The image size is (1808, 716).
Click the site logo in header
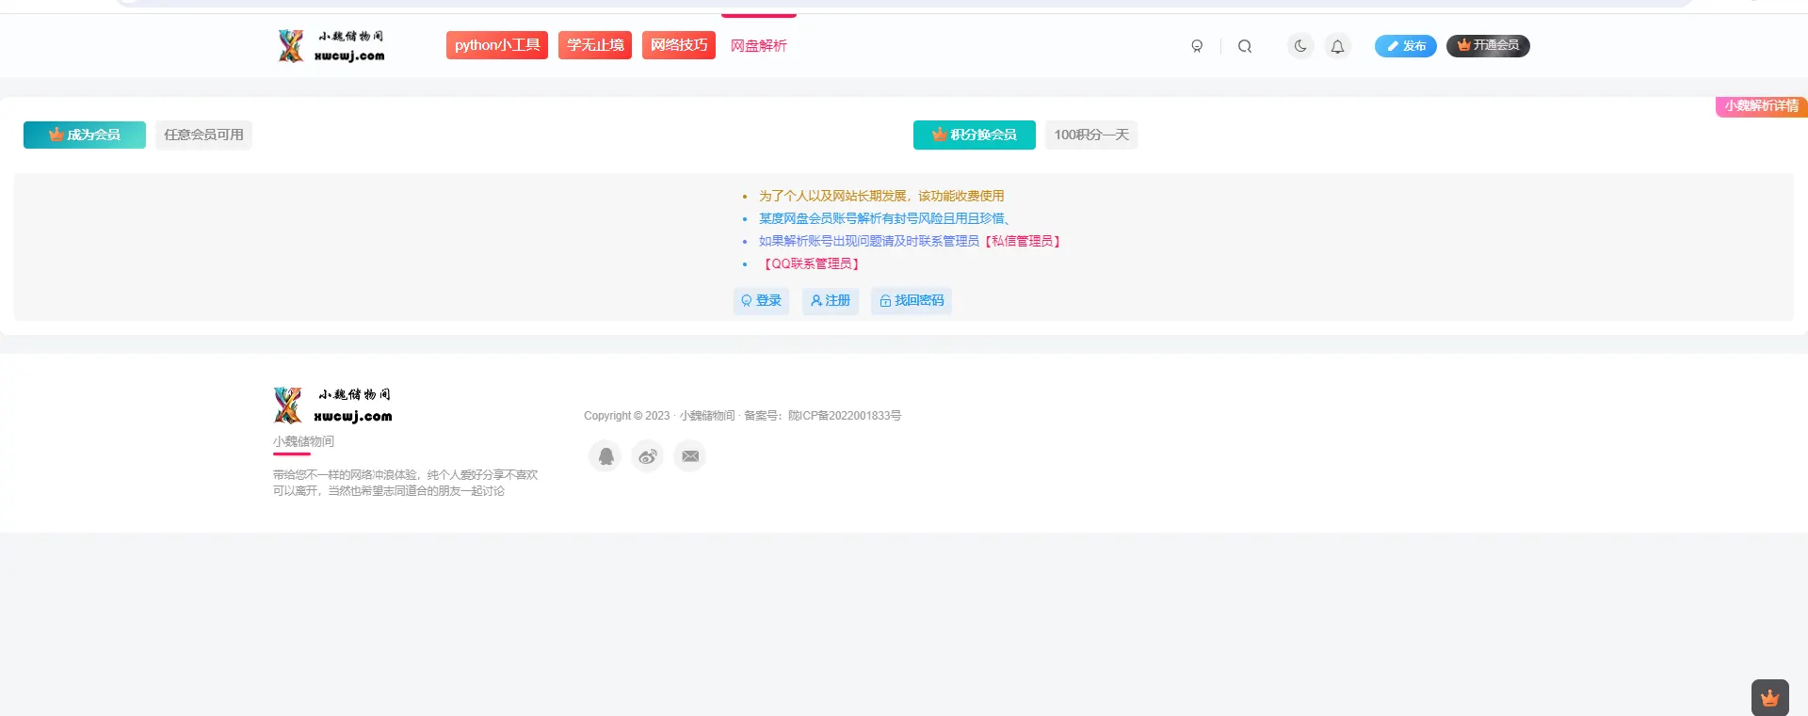click(331, 45)
